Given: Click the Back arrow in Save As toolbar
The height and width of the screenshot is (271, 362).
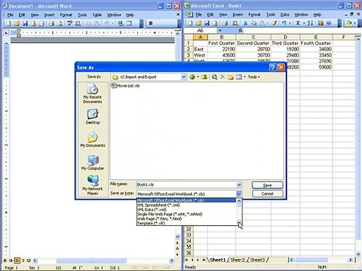Looking at the screenshot, I should 192,77.
